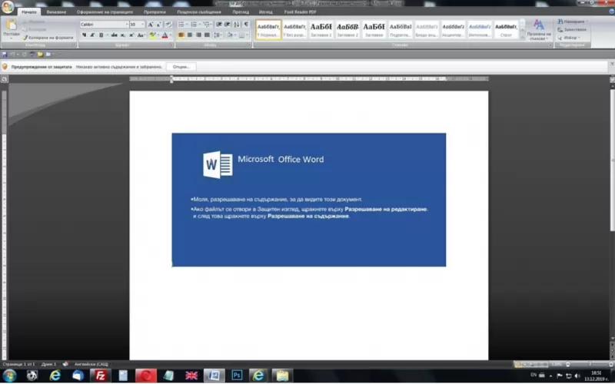Image resolution: width=615 pixels, height=384 pixels.
Task: Open font color dropdown arrow
Action: [170, 35]
